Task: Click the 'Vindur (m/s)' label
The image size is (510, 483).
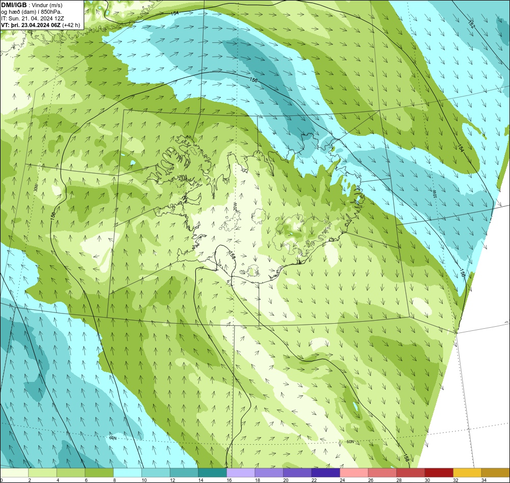Action: tap(48, 5)
